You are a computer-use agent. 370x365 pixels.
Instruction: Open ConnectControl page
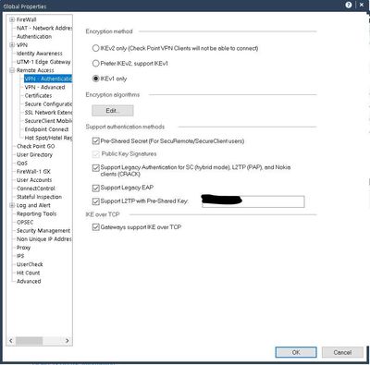click(36, 189)
